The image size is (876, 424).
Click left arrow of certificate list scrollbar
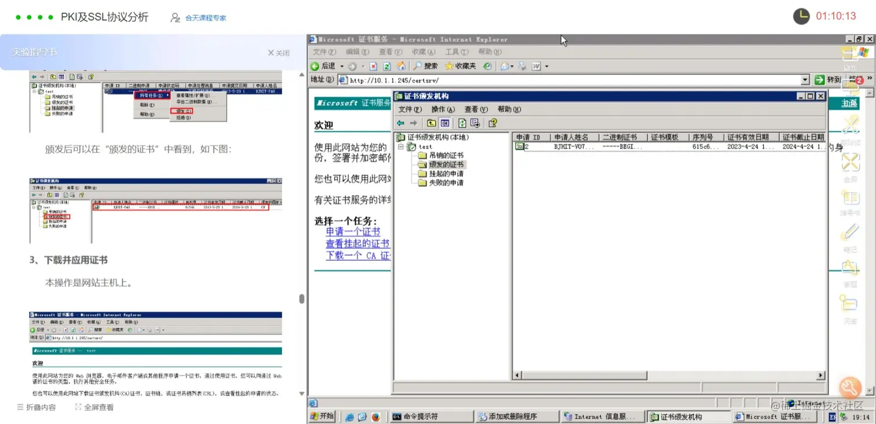tap(518, 375)
